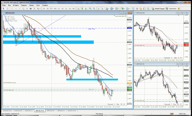Zoom in on the chart

[x=90, y=9]
